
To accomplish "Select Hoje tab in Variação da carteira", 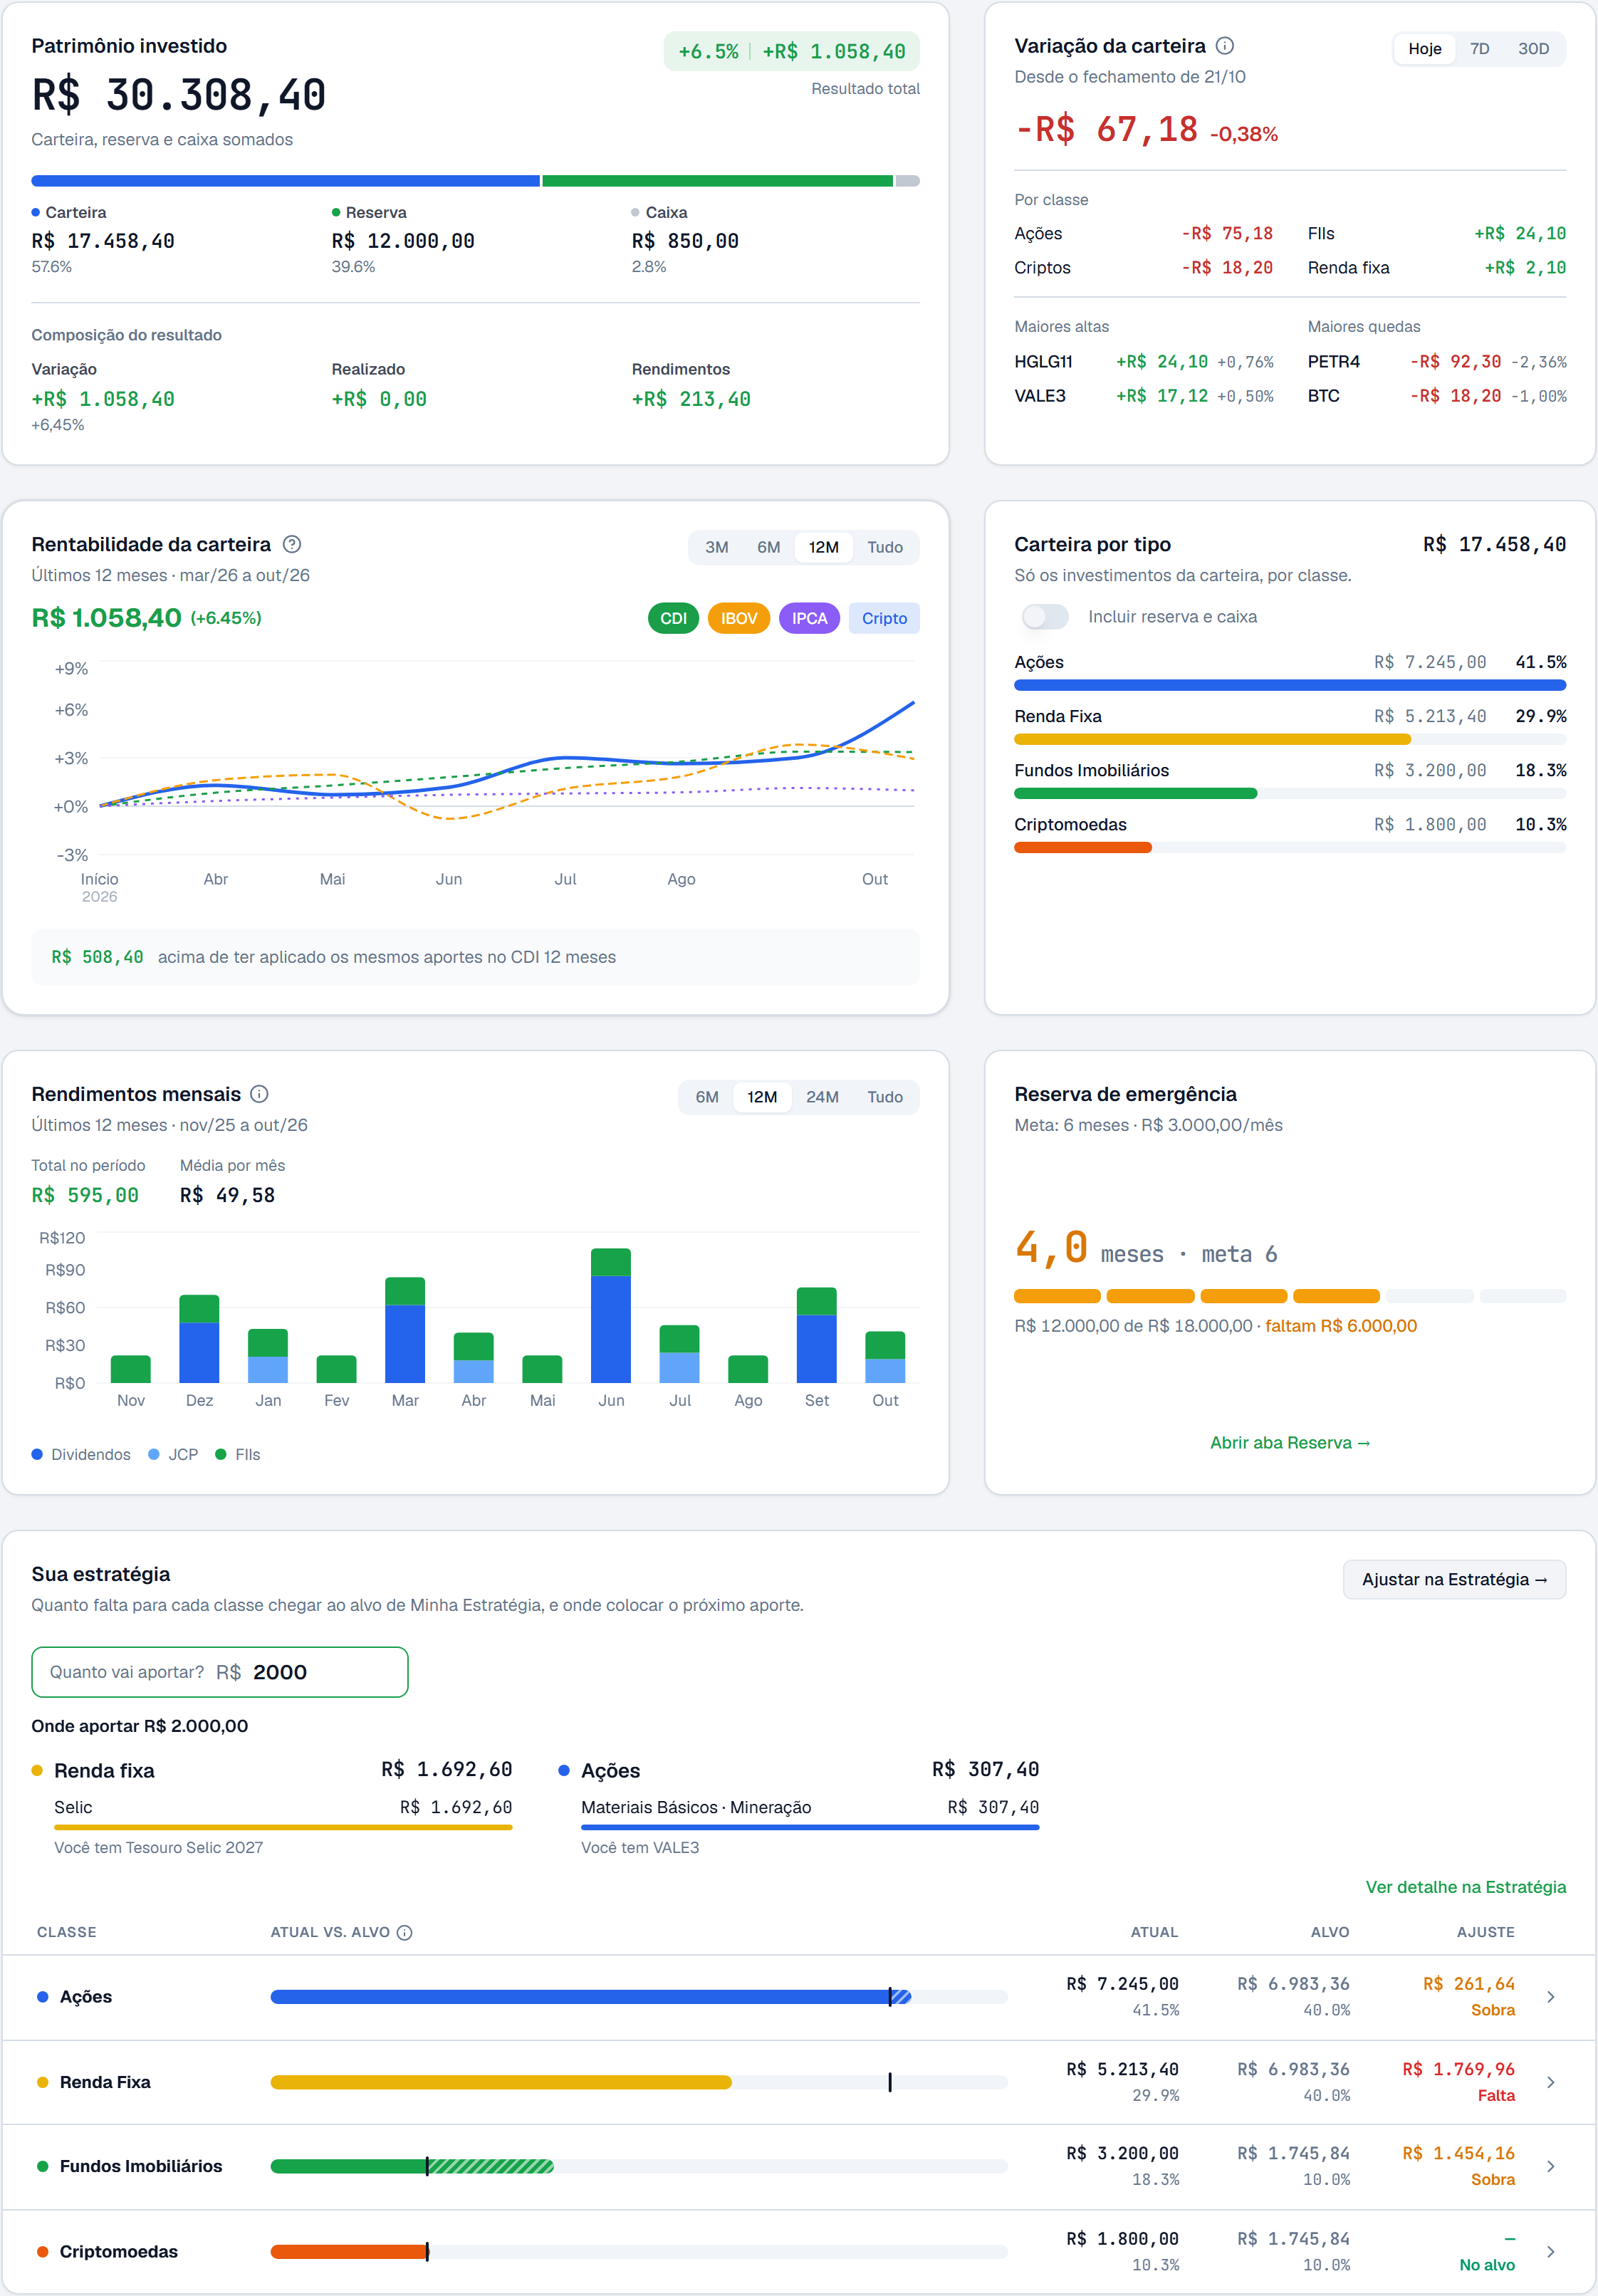I will point(1425,49).
